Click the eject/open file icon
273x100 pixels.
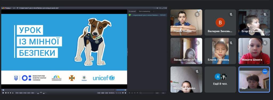[x=13, y=93]
